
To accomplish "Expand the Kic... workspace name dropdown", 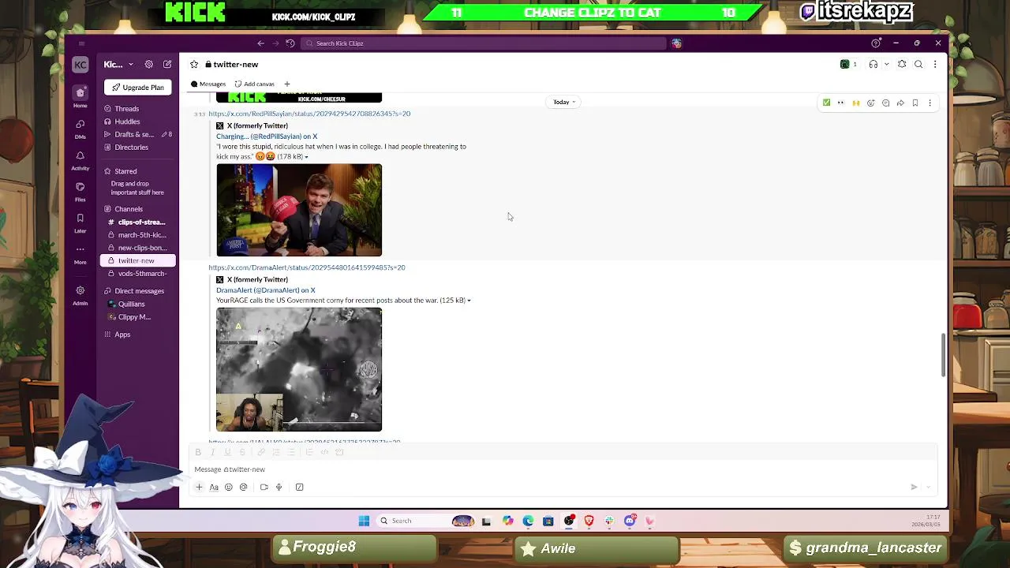I will pyautogui.click(x=117, y=65).
